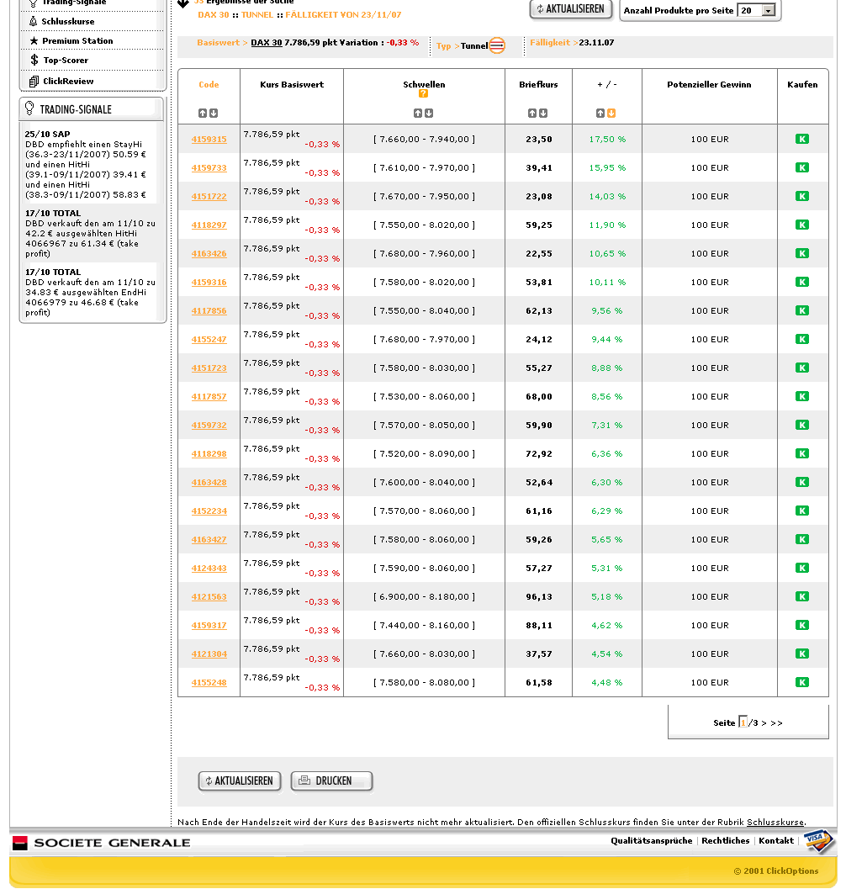Buy product 4117857 via K icon
846x889 pixels.
(x=801, y=396)
